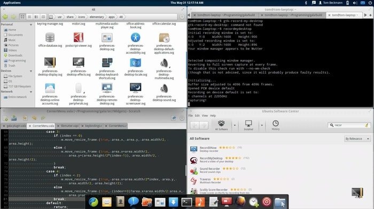Collapse the Personal sidebar section
Screen dimensions: 374x209
point(31,25)
